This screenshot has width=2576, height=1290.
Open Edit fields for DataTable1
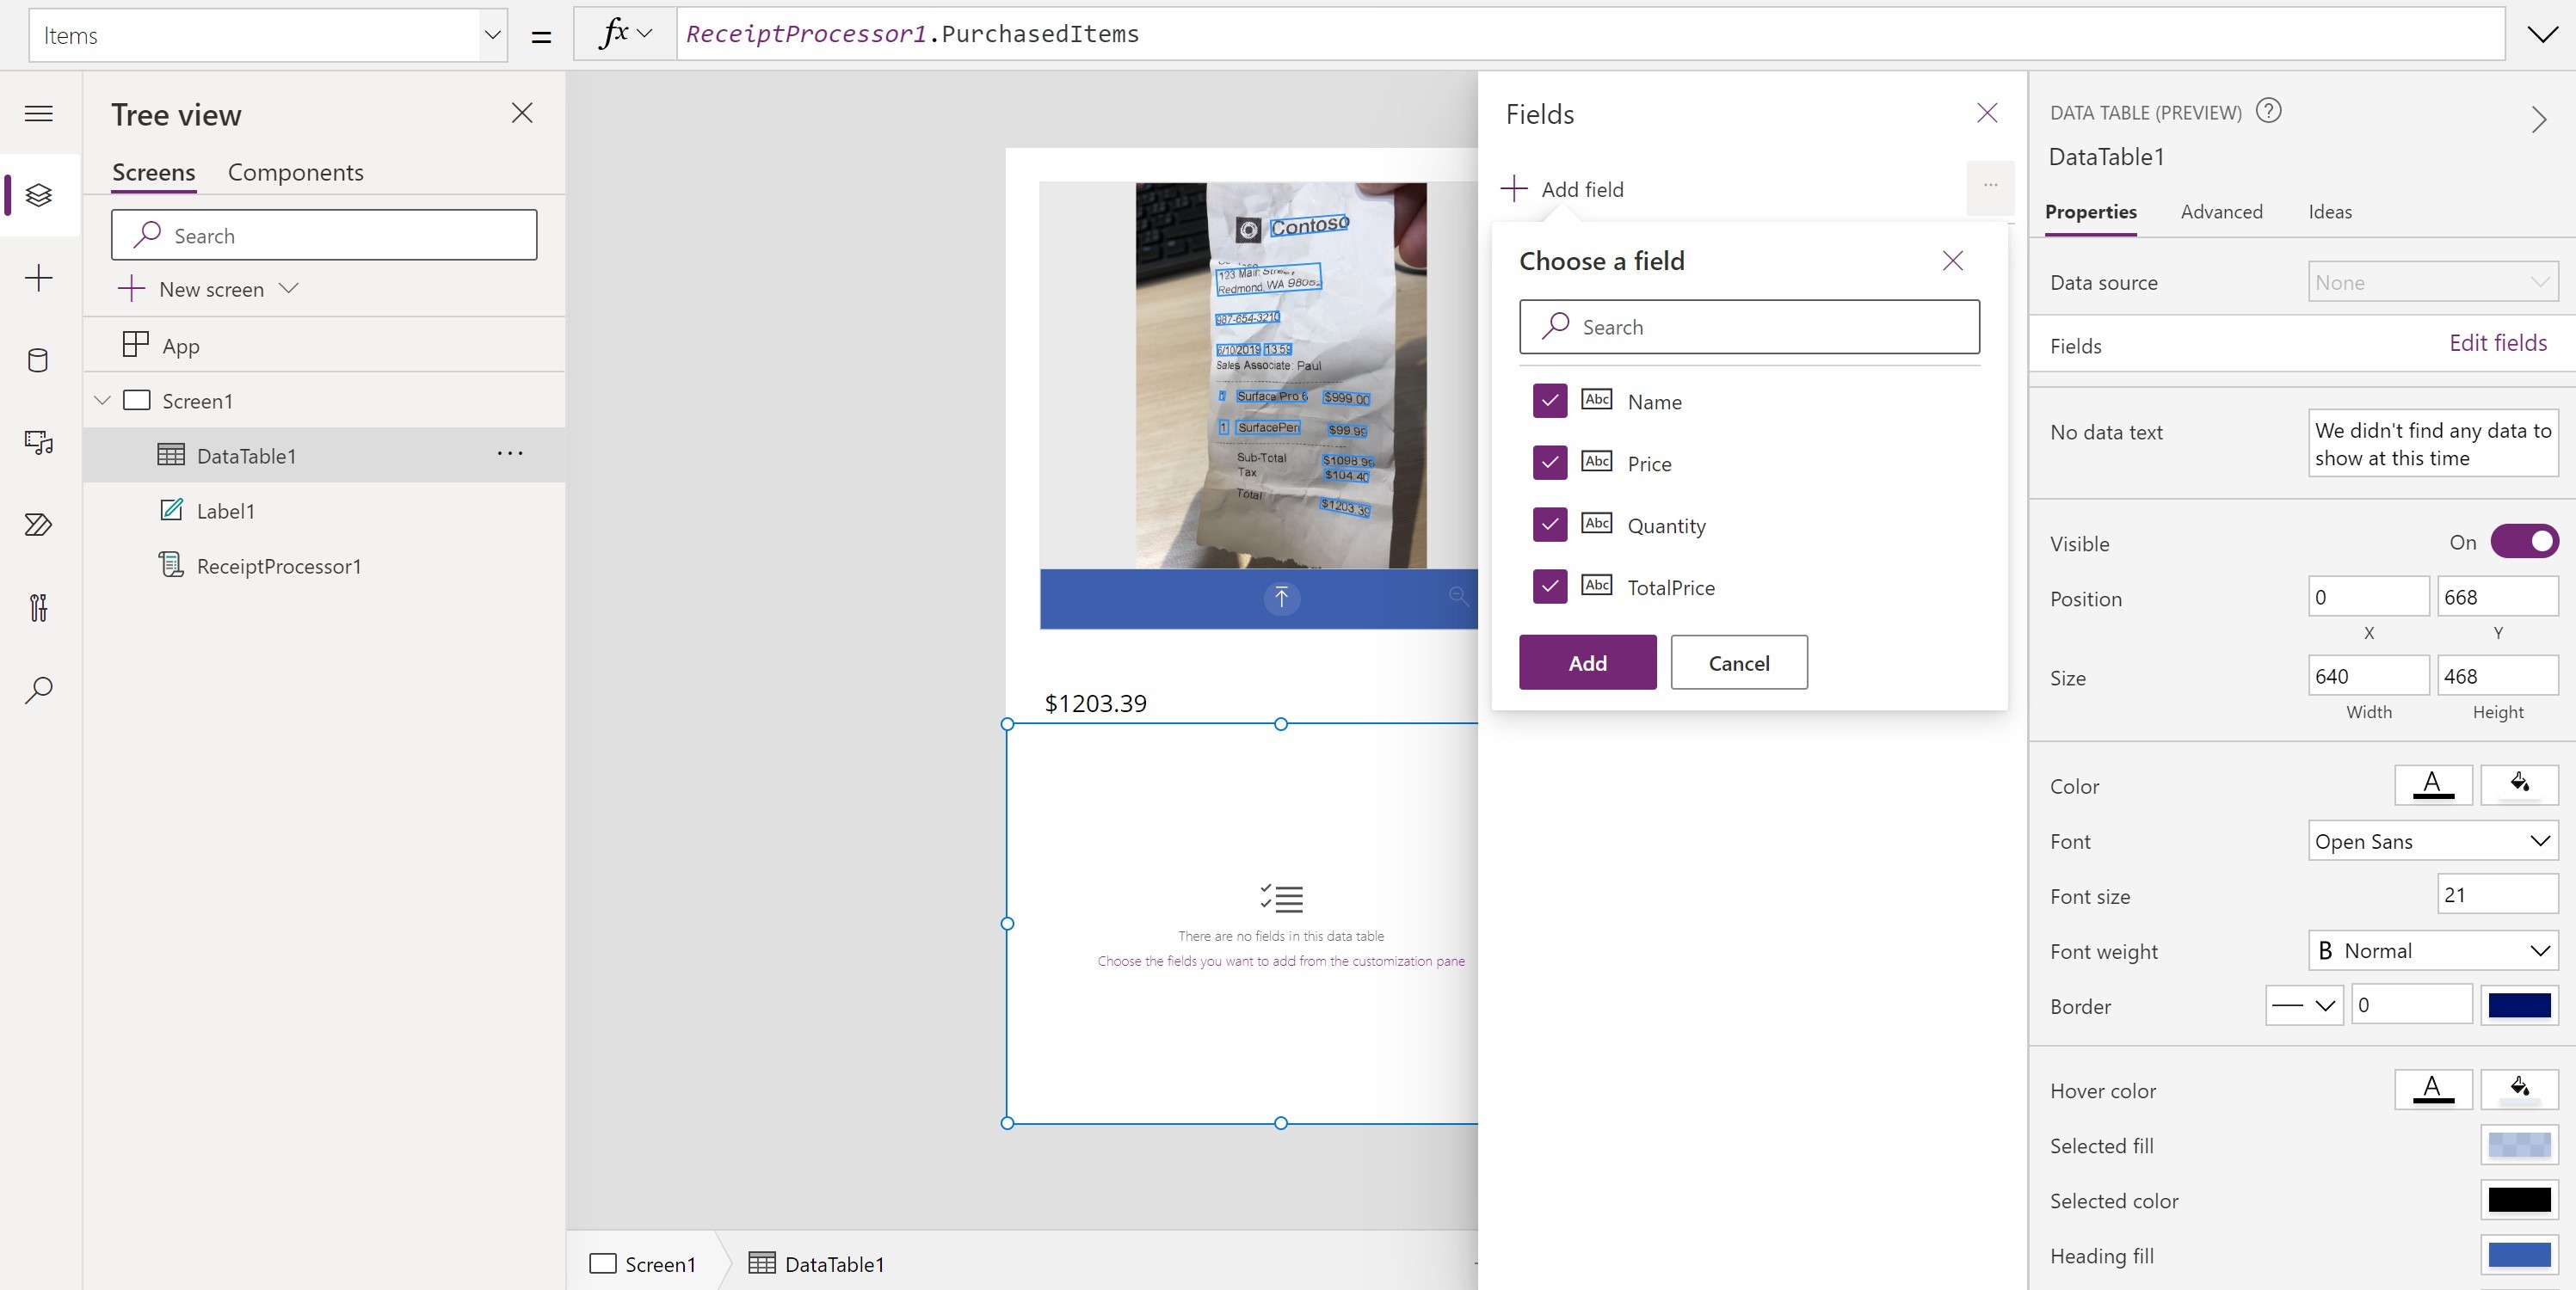[2498, 343]
